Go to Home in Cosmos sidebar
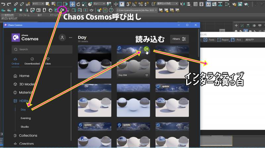Viewport: 265px width, 148px height. point(22,76)
